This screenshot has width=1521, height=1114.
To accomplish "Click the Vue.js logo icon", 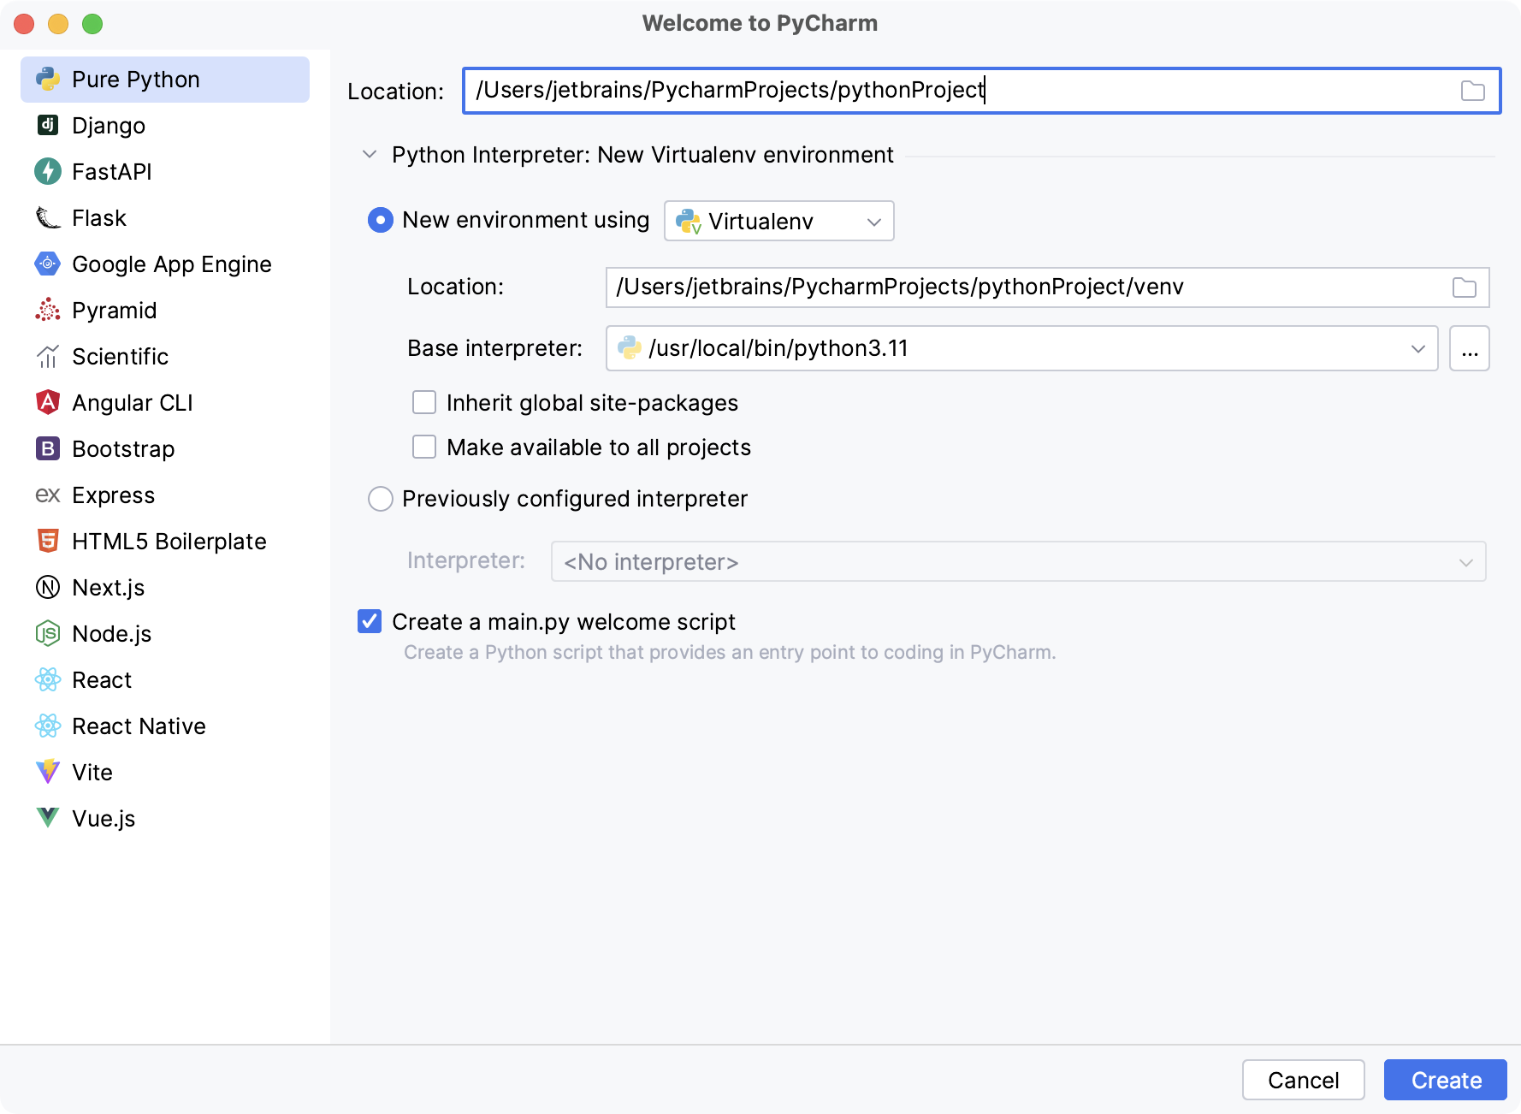I will click(48, 819).
